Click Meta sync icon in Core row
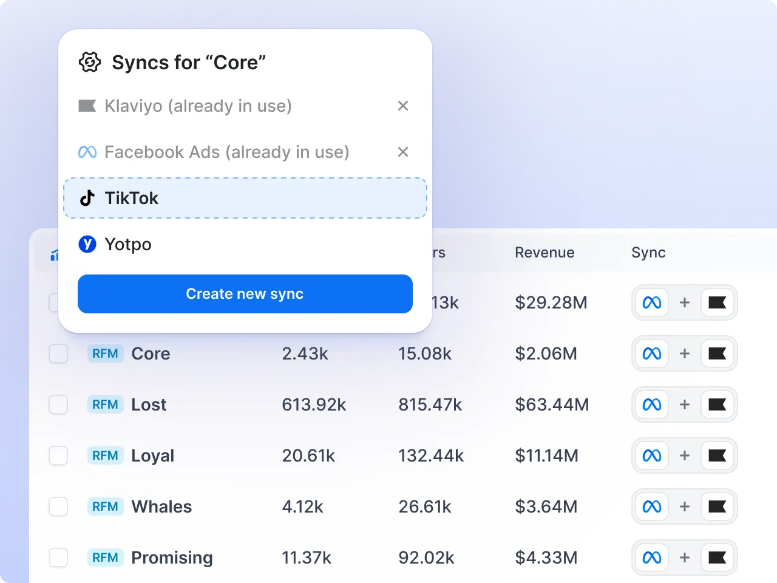Image resolution: width=777 pixels, height=583 pixels. click(652, 353)
